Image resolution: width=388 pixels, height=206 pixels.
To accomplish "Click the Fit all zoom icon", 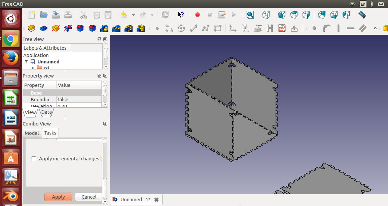I will [x=250, y=15].
